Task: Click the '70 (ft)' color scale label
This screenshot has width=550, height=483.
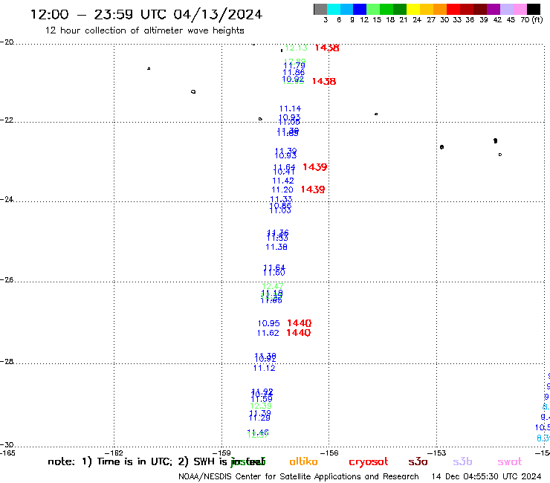Action: click(x=531, y=20)
